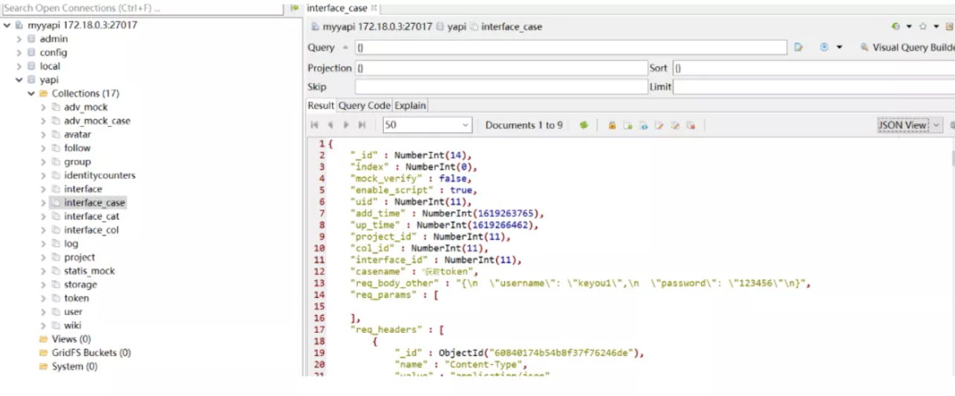Go to the last page of results
Screen dimensions: 955x396
point(362,126)
